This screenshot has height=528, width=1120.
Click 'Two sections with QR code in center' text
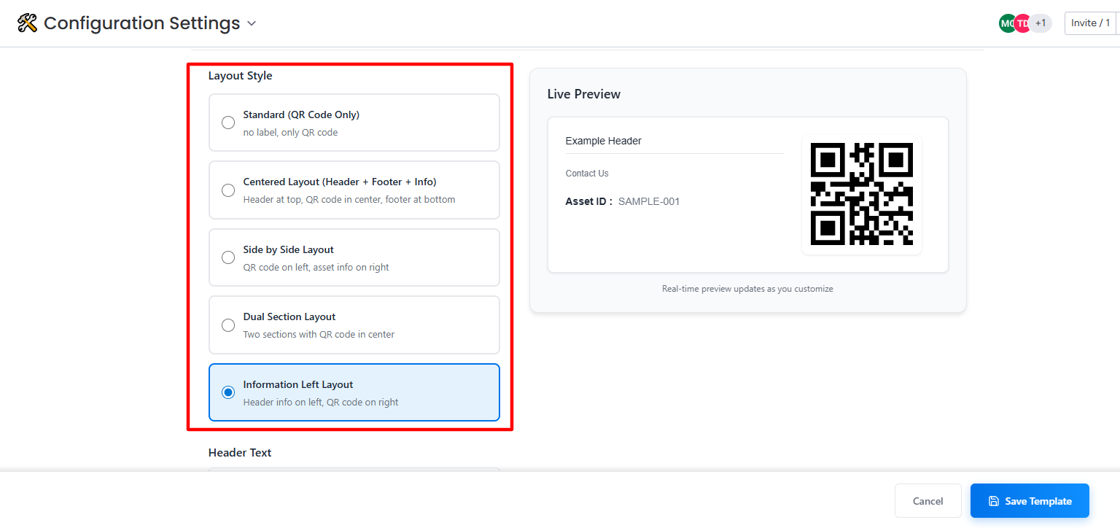point(319,335)
